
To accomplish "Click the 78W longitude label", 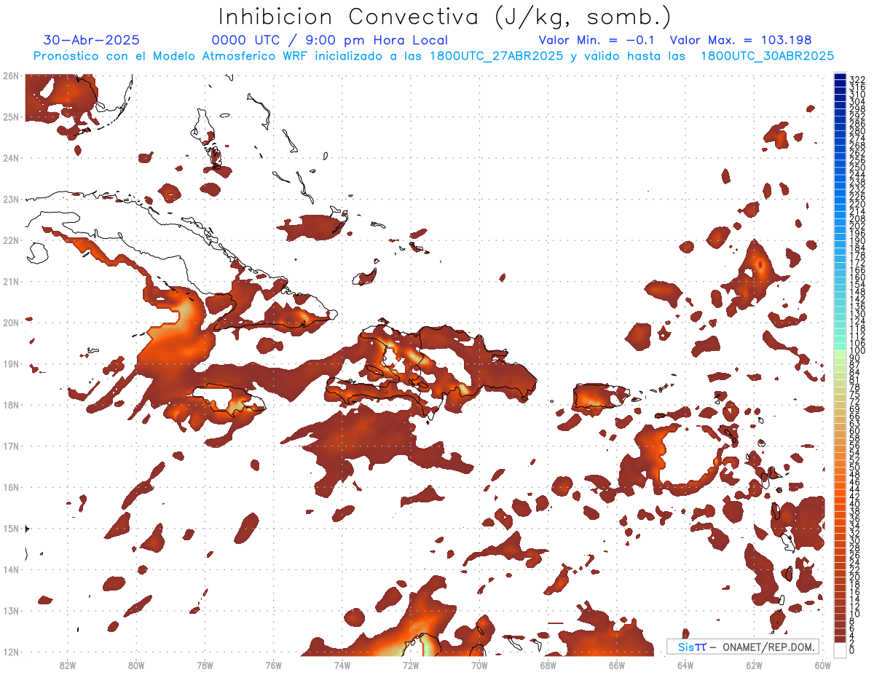I will (x=205, y=665).
